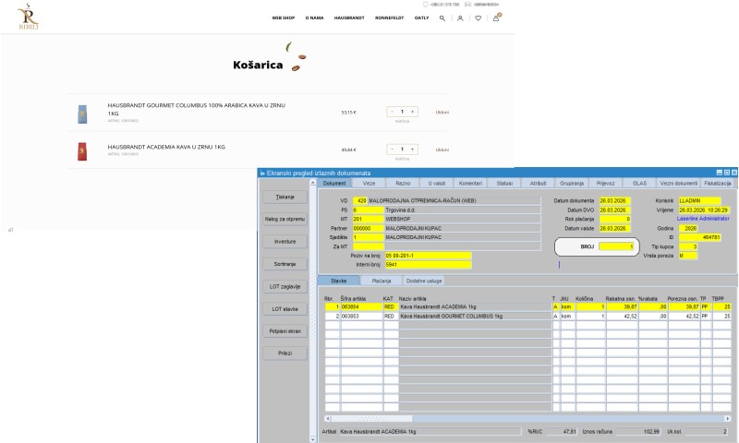Switch to the Grupiranja tab
Screen dimensions: 739x443
pos(572,183)
